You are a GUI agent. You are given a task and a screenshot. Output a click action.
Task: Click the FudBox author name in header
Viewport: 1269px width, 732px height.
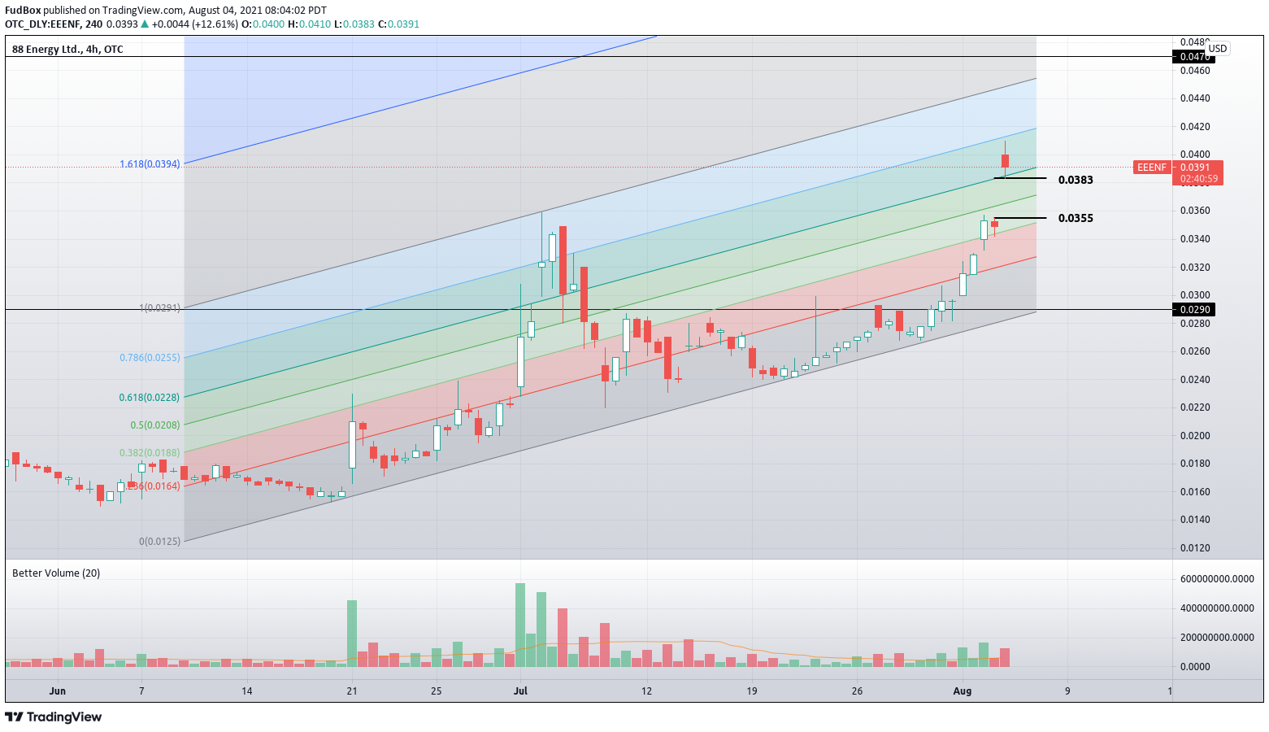23,11
